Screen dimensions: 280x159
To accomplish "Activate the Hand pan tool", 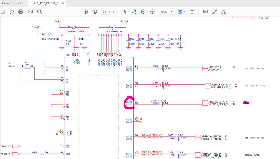I will 134,12.
